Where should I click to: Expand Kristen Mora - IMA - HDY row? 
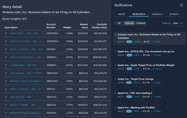pos(6,33)
